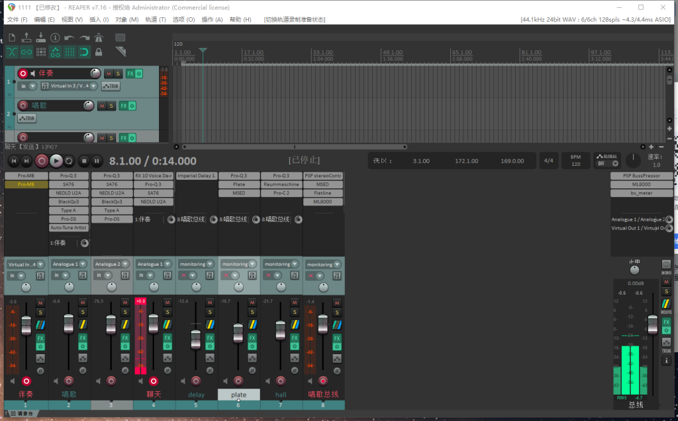The image size is (678, 421).
Task: Open Raummaschine plugin on hall strip
Action: (281, 184)
